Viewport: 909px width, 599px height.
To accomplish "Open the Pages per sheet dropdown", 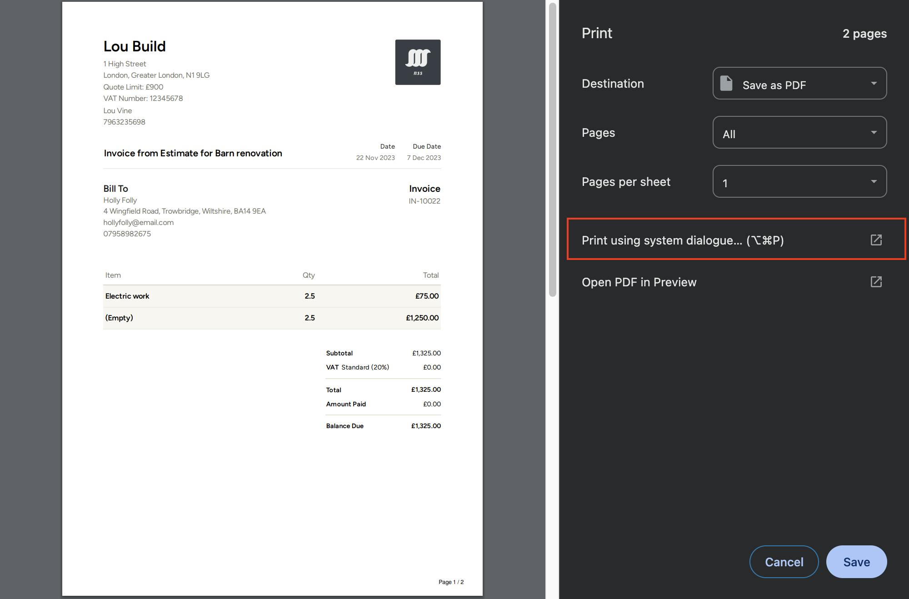I will [799, 182].
